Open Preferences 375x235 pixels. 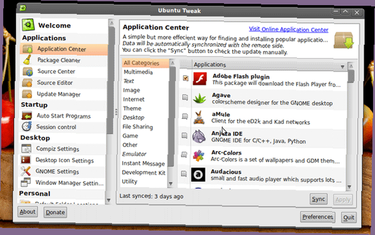coord(318,217)
